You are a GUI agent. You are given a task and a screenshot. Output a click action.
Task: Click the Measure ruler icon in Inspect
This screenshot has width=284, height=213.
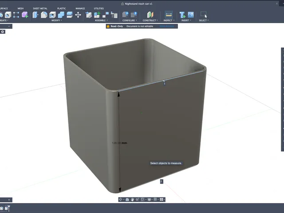tap(169, 15)
